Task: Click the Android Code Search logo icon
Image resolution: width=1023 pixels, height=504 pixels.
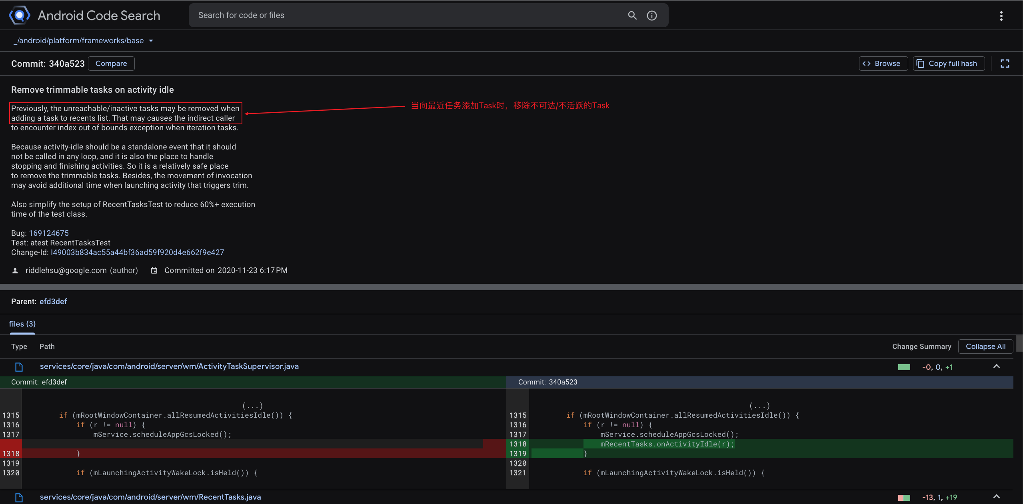Action: (20, 15)
